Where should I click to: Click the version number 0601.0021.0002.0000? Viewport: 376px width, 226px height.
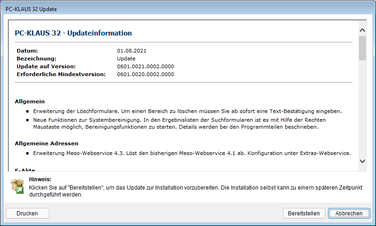point(146,66)
